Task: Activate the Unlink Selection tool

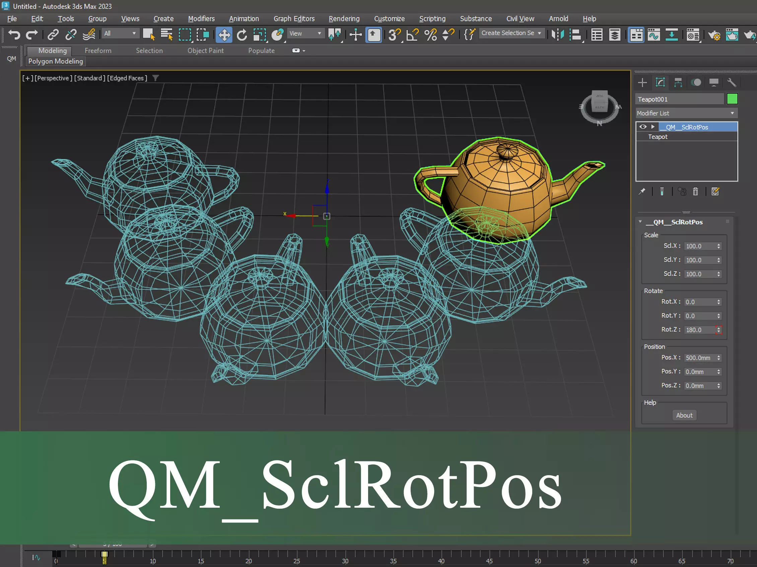Action: click(x=71, y=35)
